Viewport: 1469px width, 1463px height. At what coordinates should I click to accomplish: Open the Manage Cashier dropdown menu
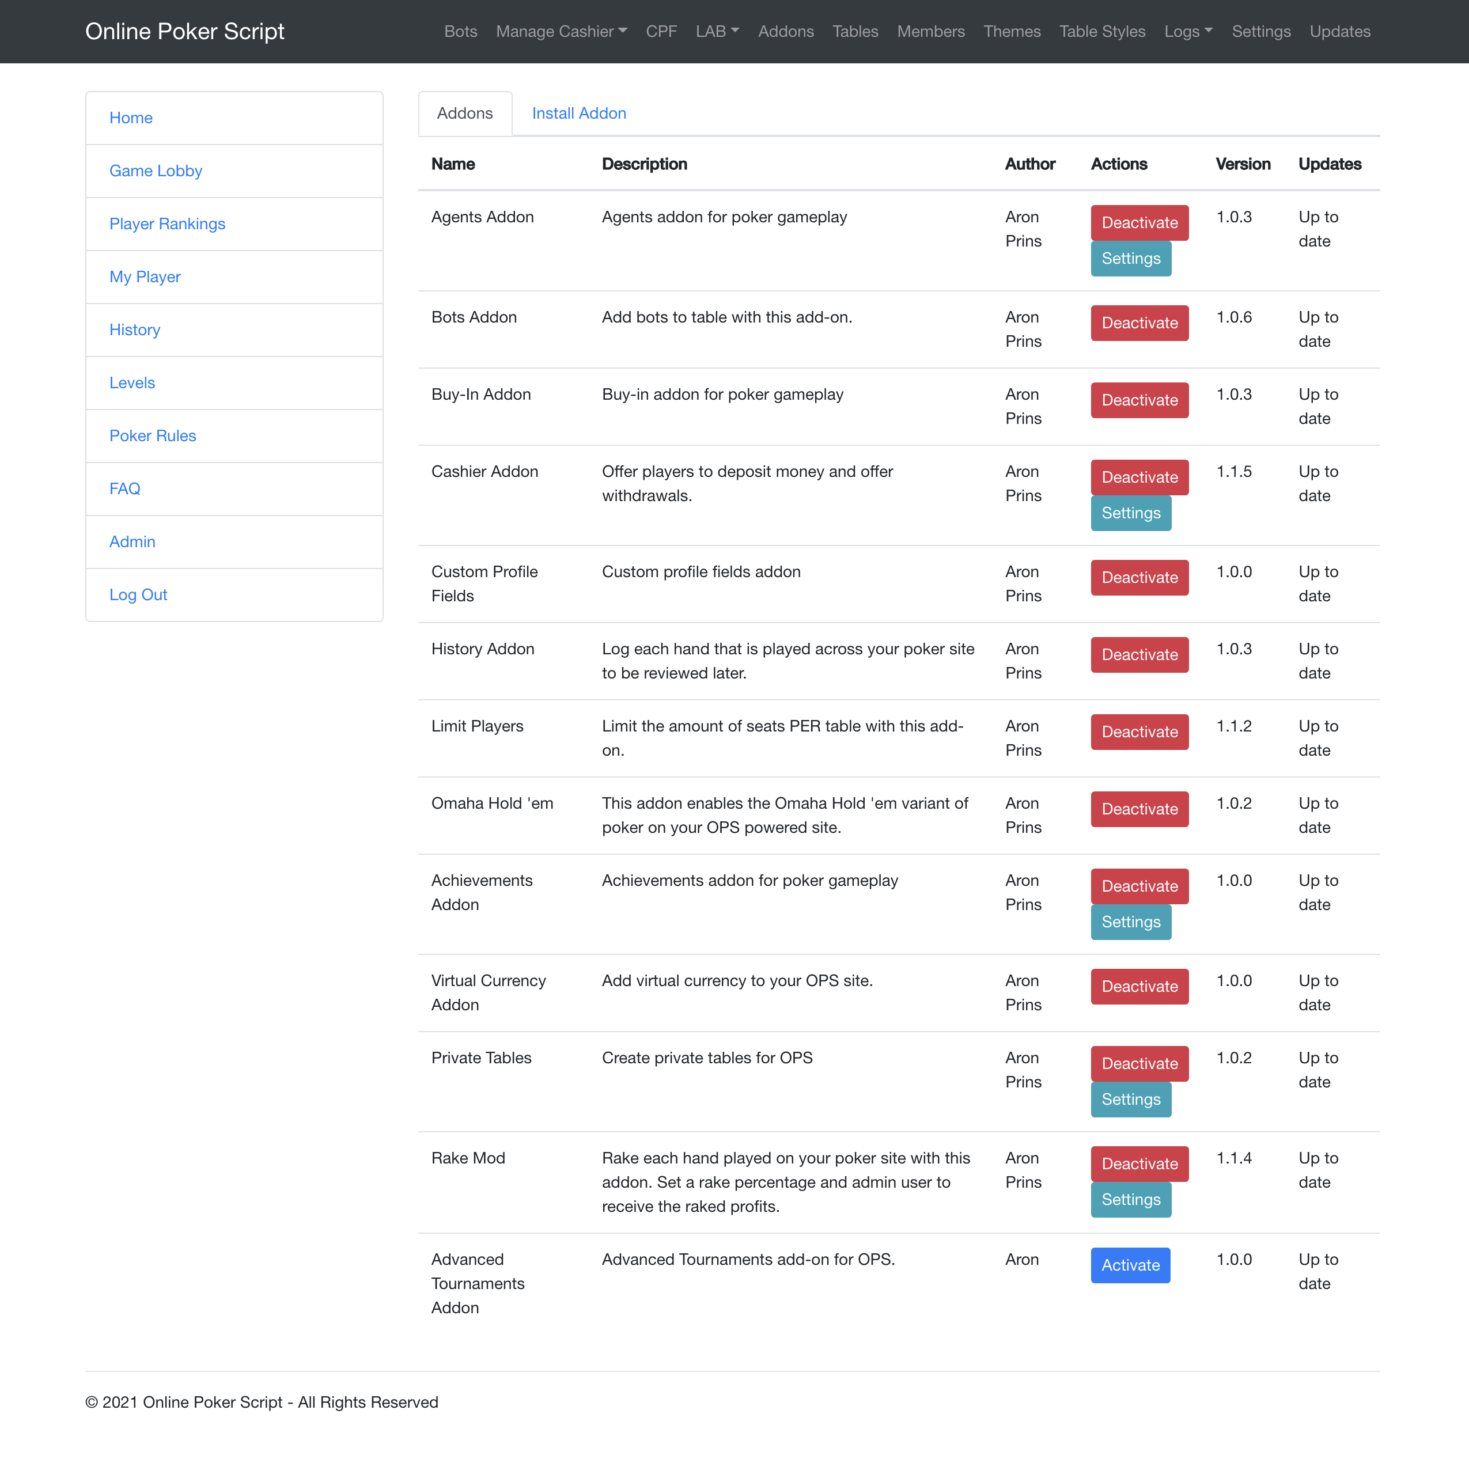561,31
